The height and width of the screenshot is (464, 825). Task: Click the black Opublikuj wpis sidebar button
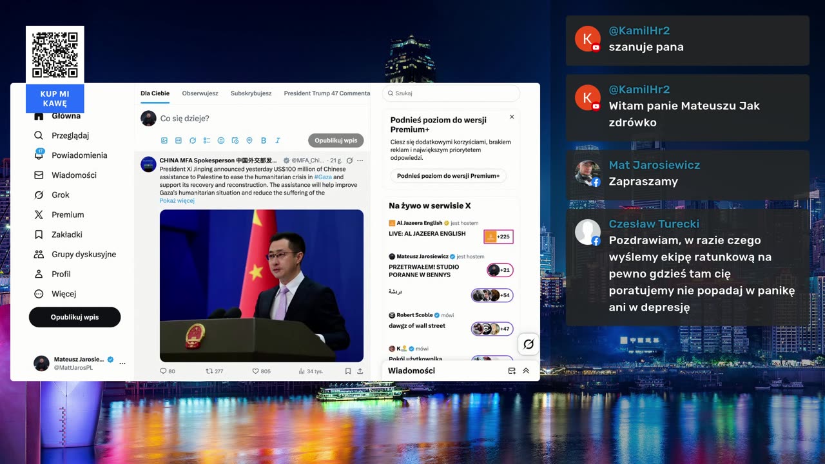tap(75, 317)
